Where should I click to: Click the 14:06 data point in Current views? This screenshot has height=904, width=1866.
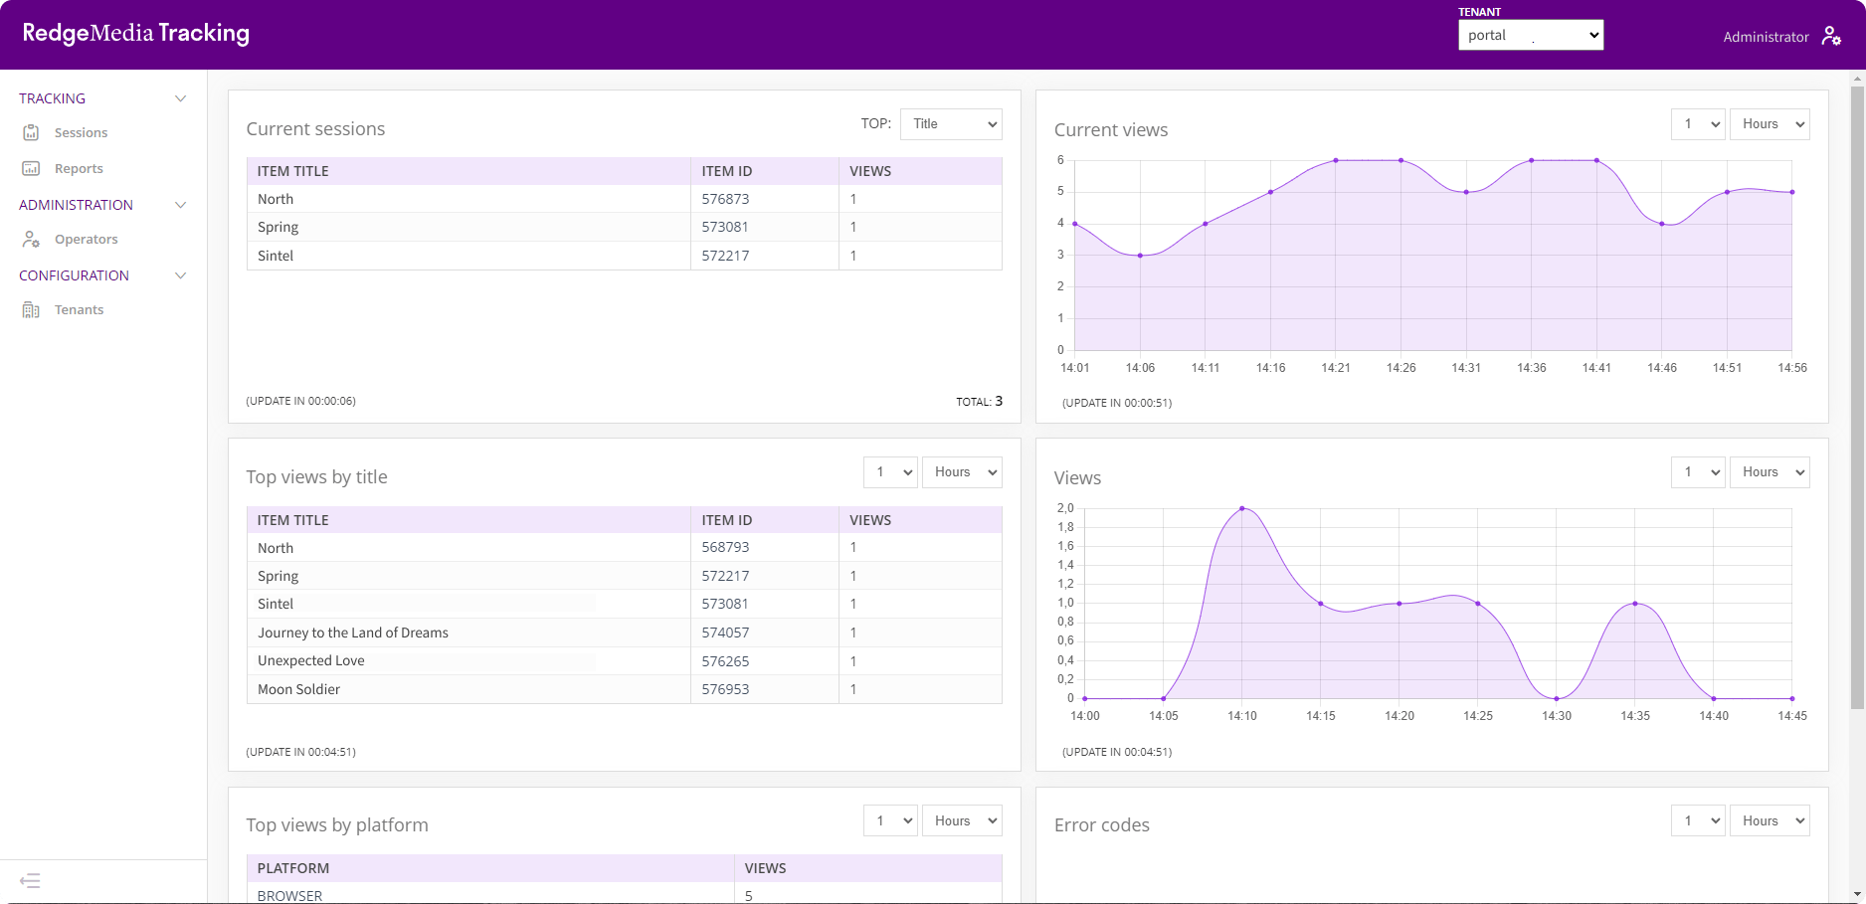pyautogui.click(x=1140, y=256)
